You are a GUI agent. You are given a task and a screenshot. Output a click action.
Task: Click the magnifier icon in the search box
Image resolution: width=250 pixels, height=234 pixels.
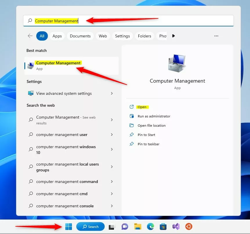30,21
